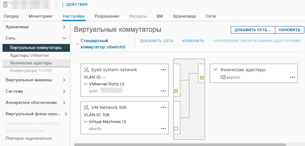Expand the Виртуальный флеш-накопитель section chevron

coord(66,114)
